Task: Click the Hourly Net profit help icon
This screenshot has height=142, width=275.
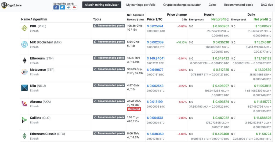Action: coord(228,19)
